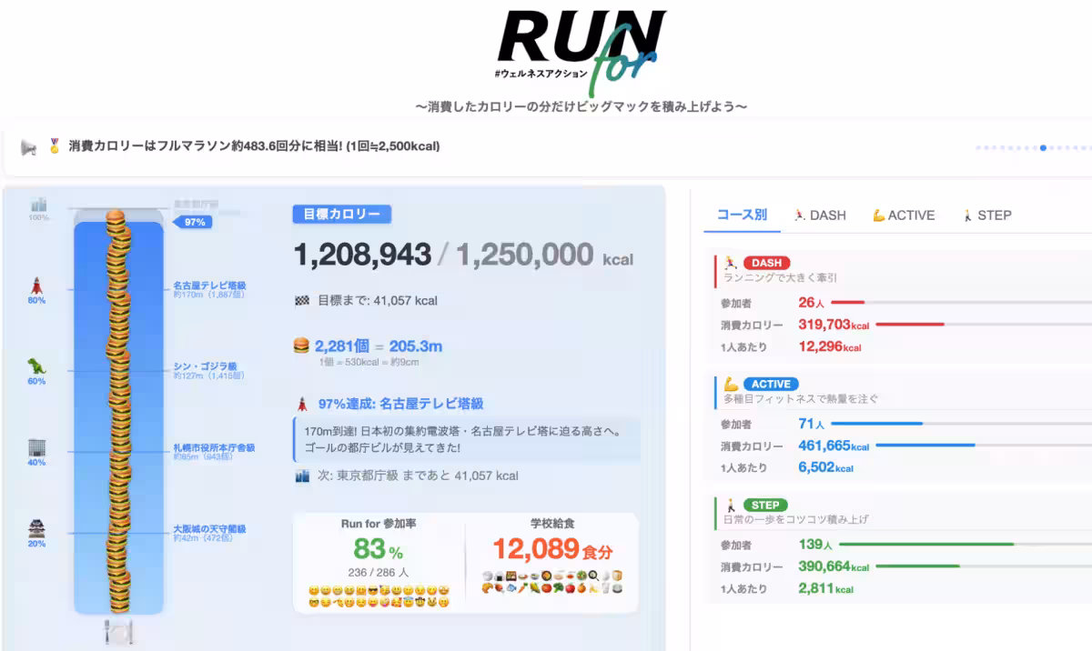Select the active blue ticker pagination dot

[1043, 147]
